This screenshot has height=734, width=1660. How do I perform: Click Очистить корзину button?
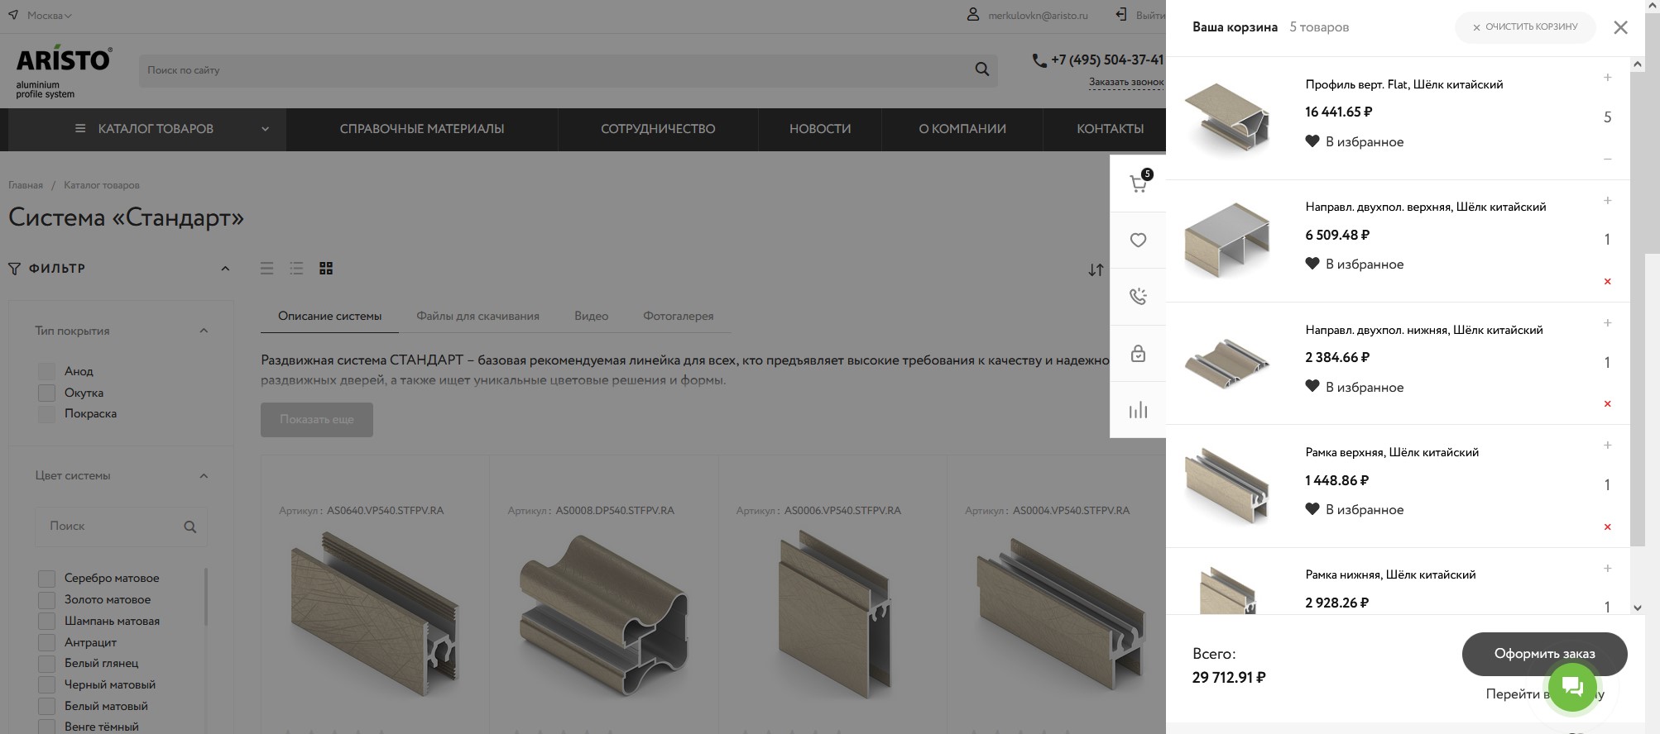(x=1524, y=27)
